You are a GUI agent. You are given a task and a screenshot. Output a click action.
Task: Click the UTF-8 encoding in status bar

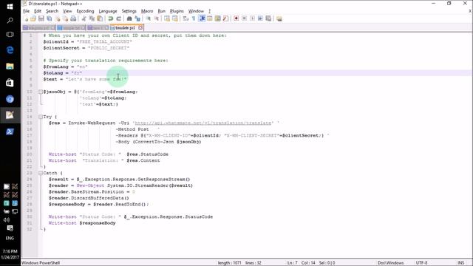[421, 263]
